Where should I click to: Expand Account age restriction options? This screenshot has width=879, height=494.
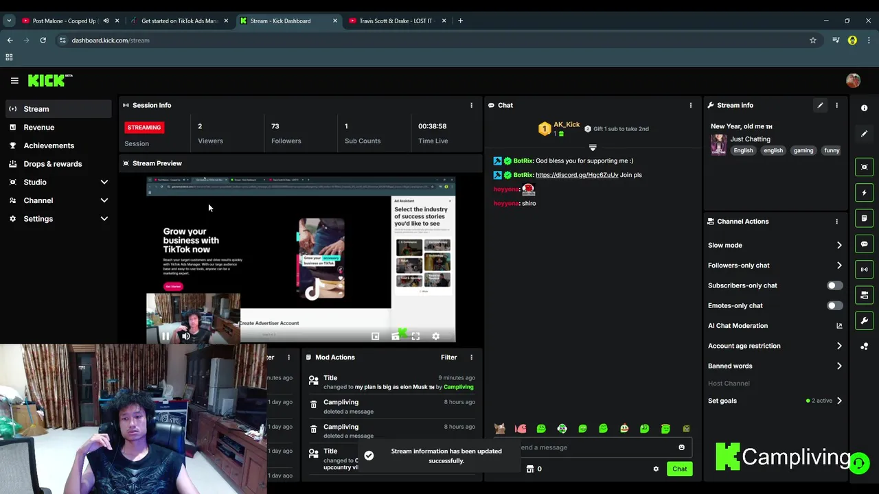[x=775, y=346]
